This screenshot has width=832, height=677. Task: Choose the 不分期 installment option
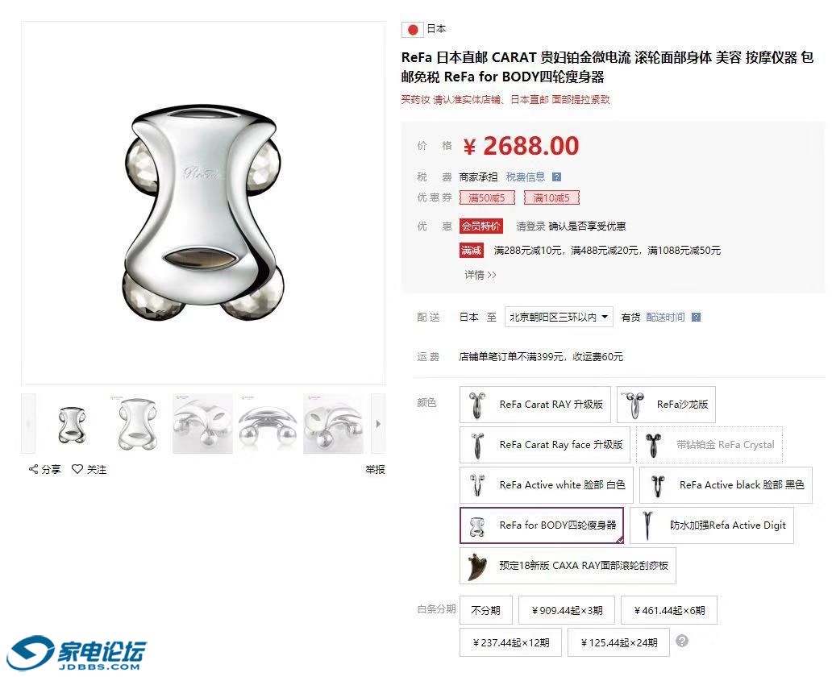[485, 610]
